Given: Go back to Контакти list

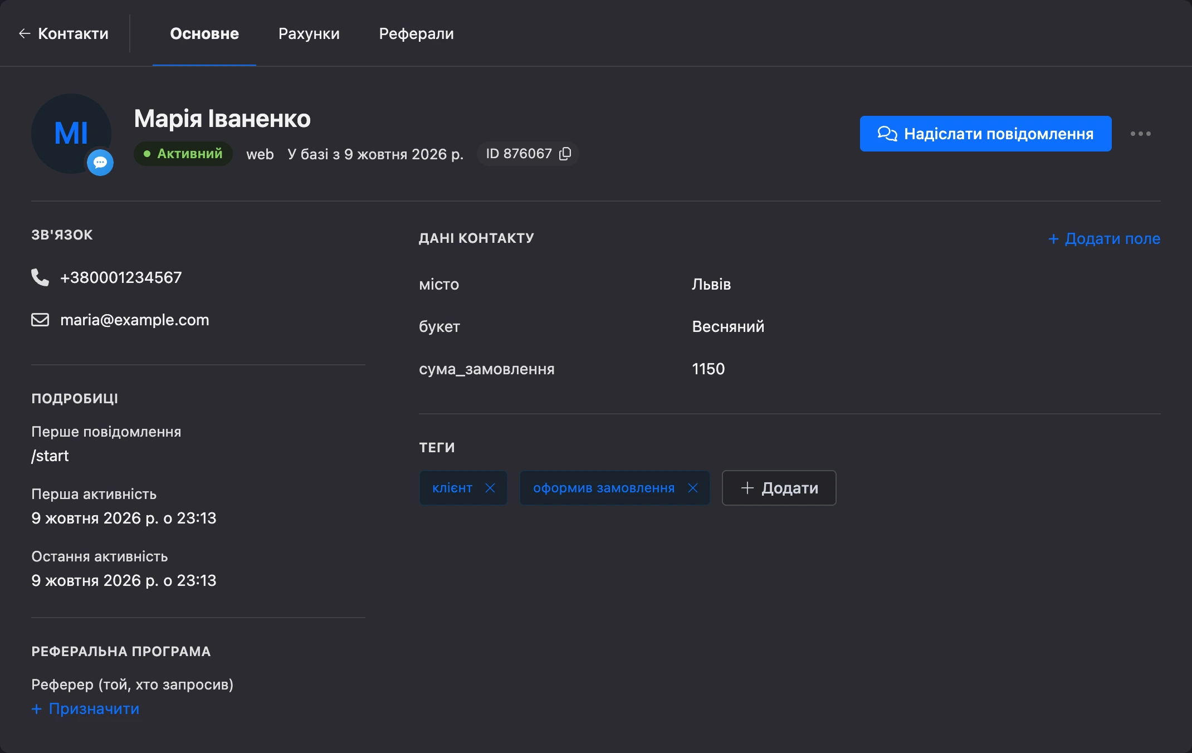Looking at the screenshot, I should pyautogui.click(x=63, y=33).
